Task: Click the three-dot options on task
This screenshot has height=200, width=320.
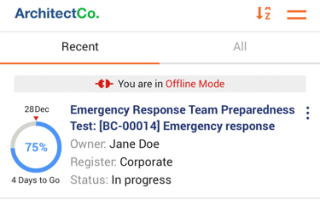Action: click(308, 113)
